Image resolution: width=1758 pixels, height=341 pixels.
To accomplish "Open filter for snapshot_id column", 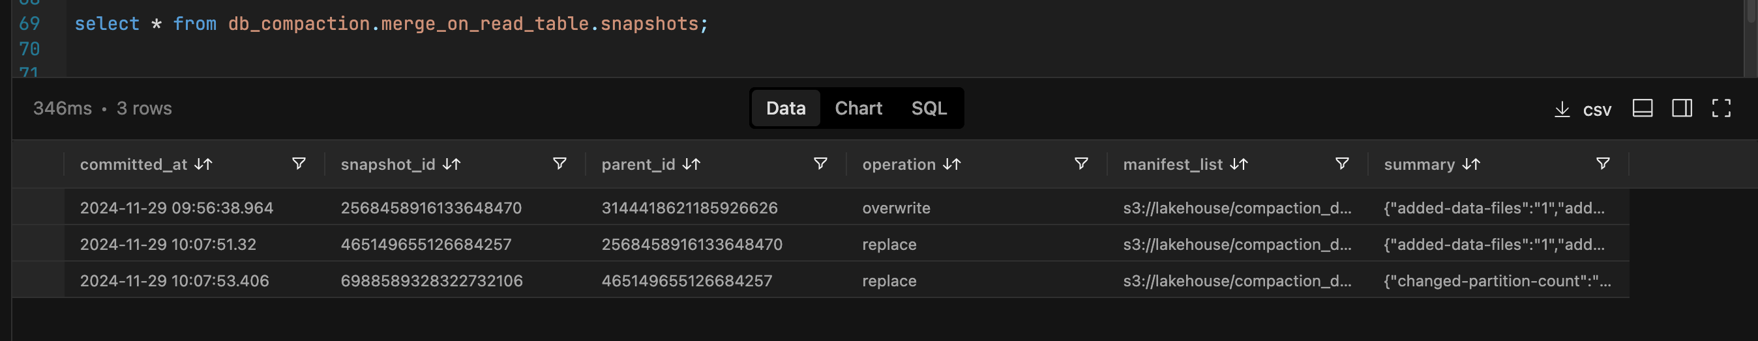I will coord(559,163).
